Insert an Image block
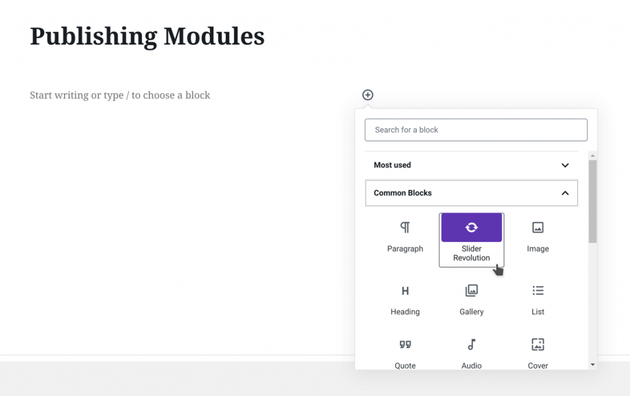The height and width of the screenshot is (396, 630). (x=538, y=237)
